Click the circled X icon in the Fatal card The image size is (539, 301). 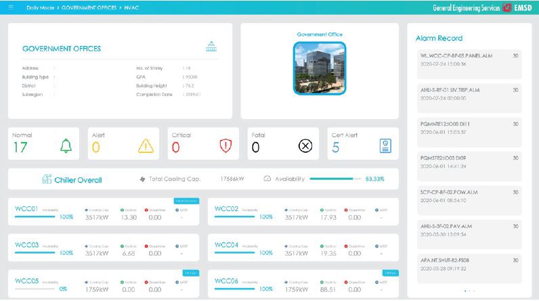point(305,146)
